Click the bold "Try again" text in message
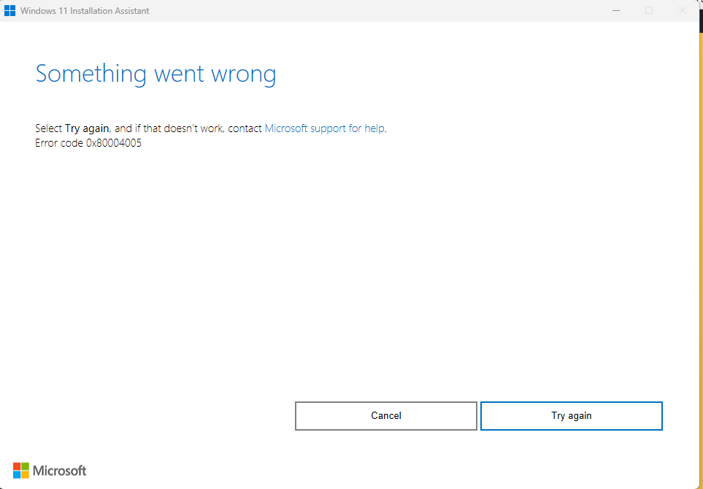 [86, 128]
